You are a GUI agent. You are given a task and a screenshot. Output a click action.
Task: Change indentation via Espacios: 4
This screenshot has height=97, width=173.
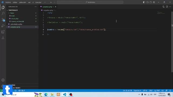coord(137,91)
